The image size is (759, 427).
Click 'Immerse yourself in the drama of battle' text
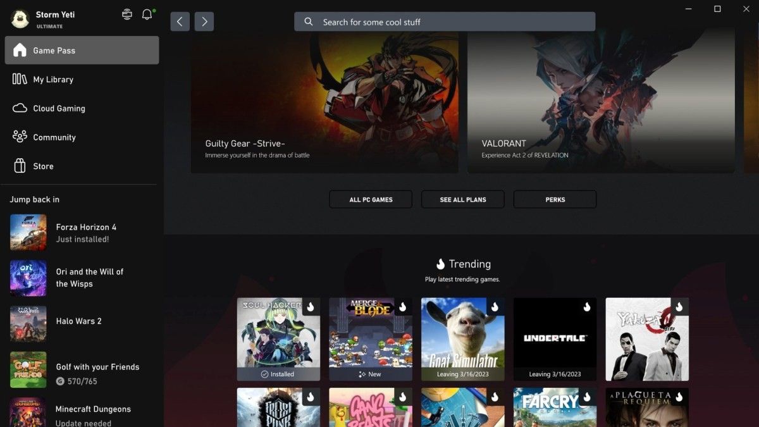tap(257, 155)
